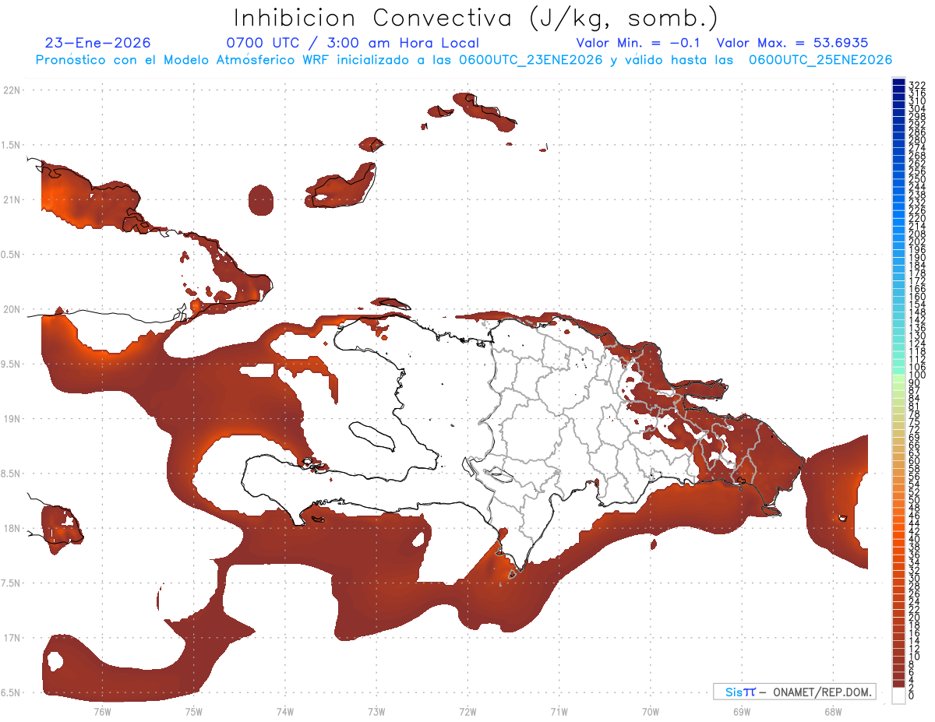Click longitude axis label '68W'
The width and height of the screenshot is (935, 722).
(832, 711)
